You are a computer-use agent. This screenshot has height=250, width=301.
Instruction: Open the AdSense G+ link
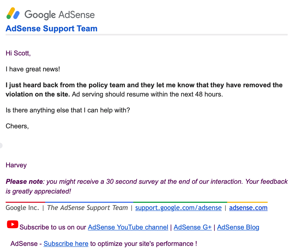click(193, 227)
